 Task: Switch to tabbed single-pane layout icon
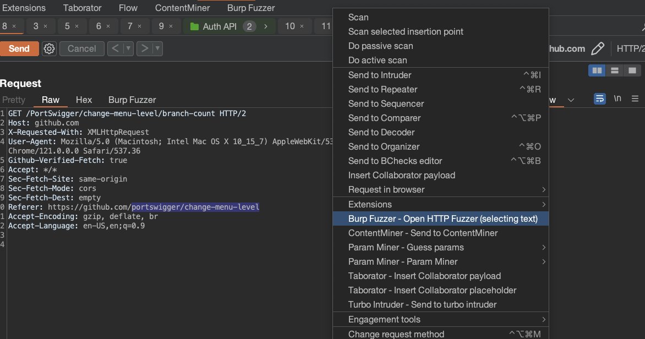tap(632, 71)
